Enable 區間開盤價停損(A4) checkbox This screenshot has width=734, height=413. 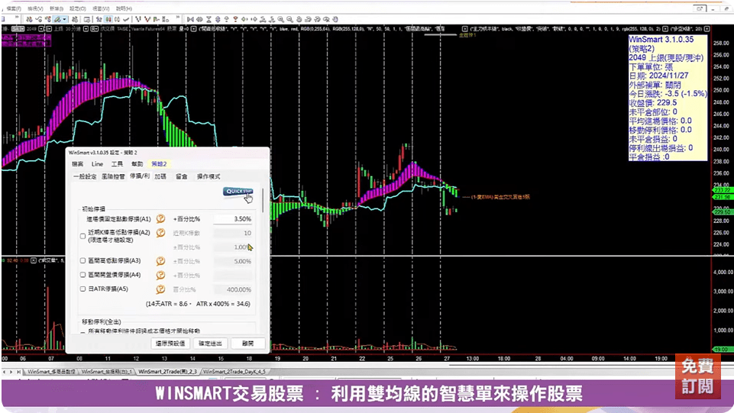tap(82, 275)
